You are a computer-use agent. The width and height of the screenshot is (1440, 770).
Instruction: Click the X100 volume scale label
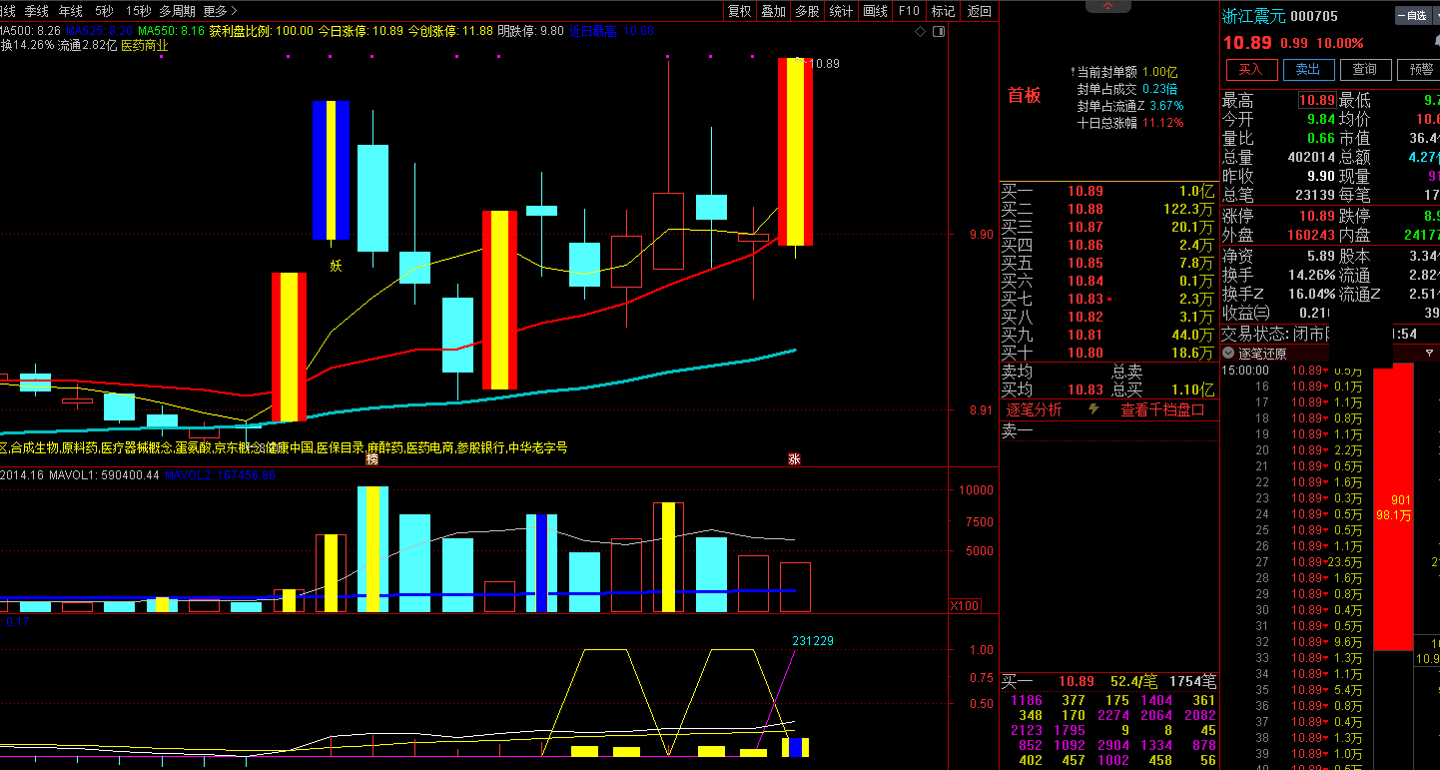(x=964, y=605)
